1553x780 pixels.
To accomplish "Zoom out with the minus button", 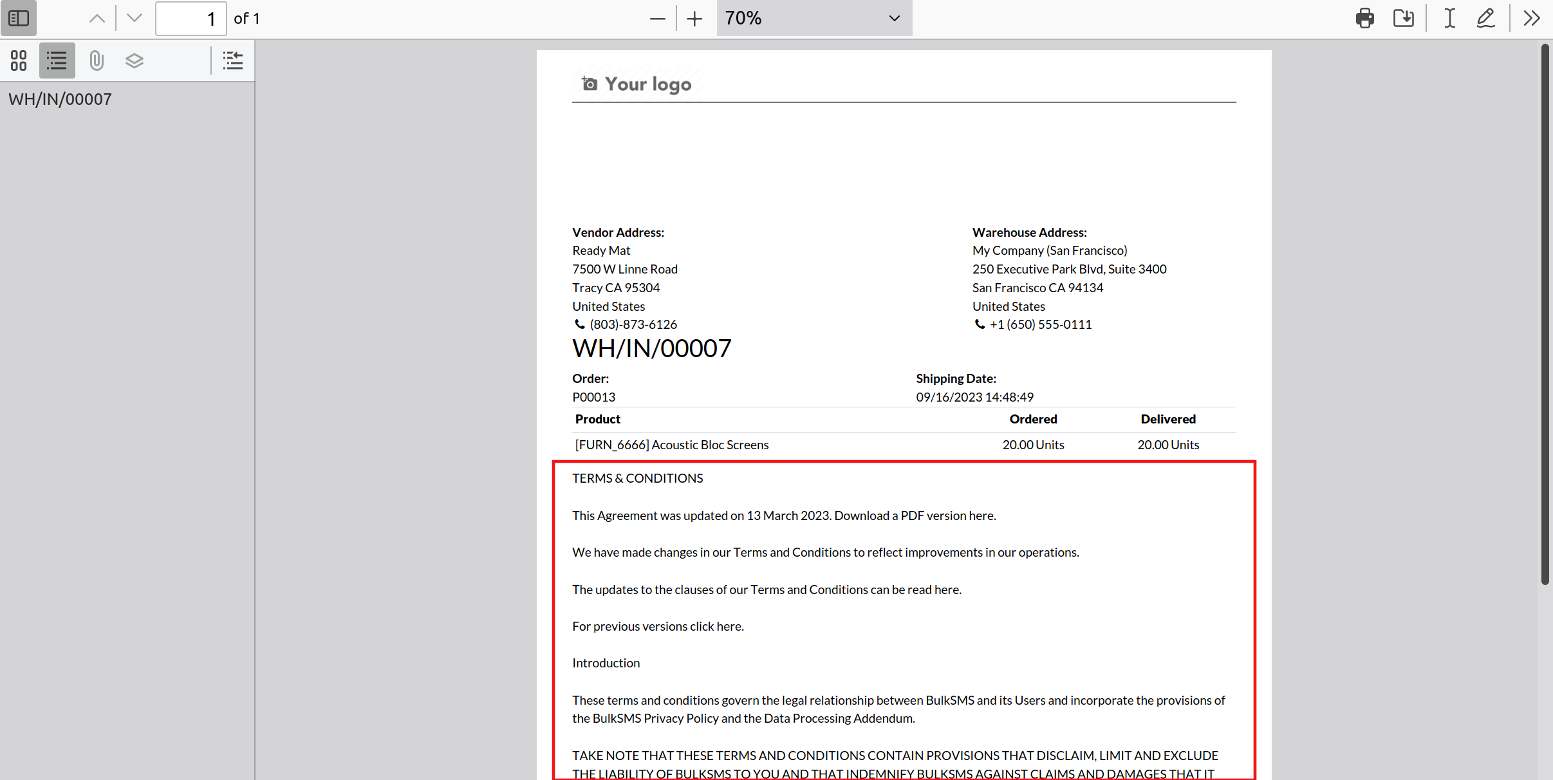I will click(657, 19).
